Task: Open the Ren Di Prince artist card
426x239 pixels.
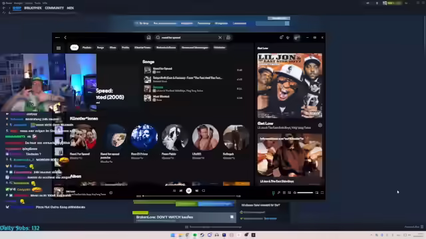Action: tap(144, 141)
